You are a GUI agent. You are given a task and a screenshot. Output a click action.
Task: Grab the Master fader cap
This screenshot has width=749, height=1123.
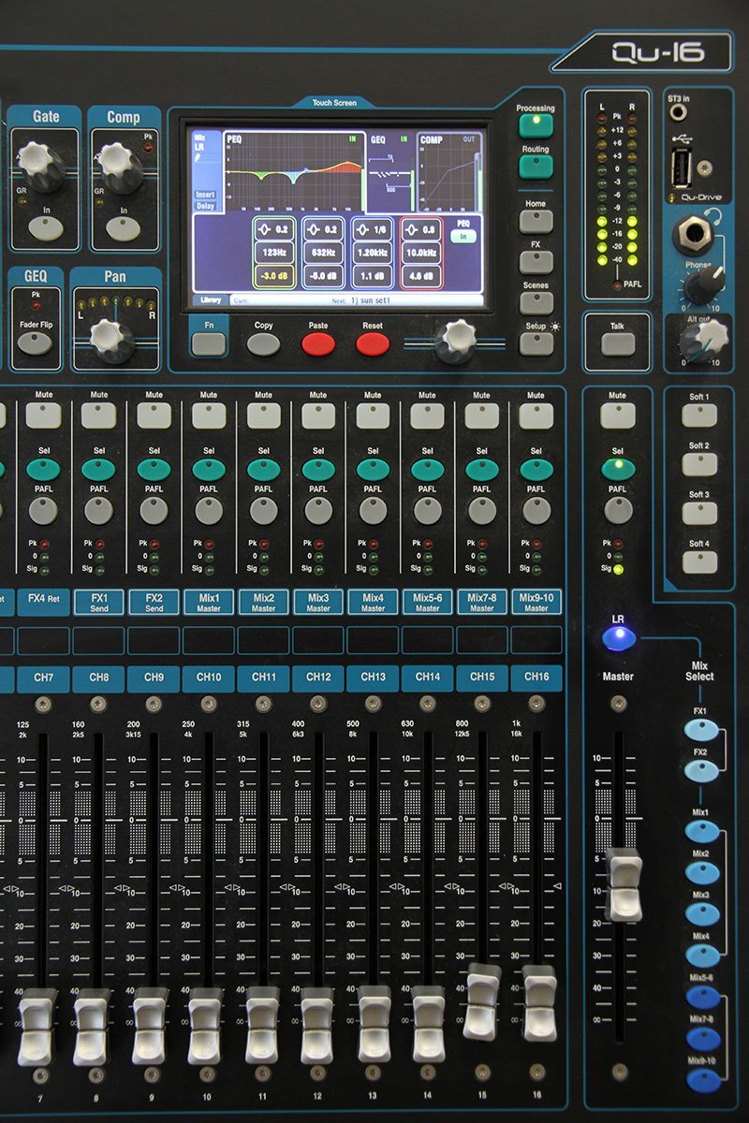tap(624, 884)
